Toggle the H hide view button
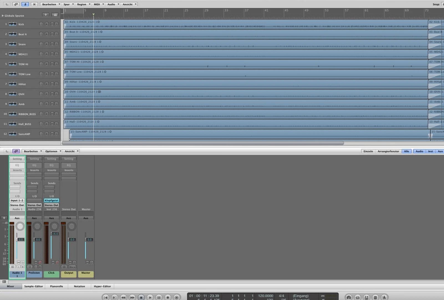This screenshot has height=300, width=444. point(34,4)
